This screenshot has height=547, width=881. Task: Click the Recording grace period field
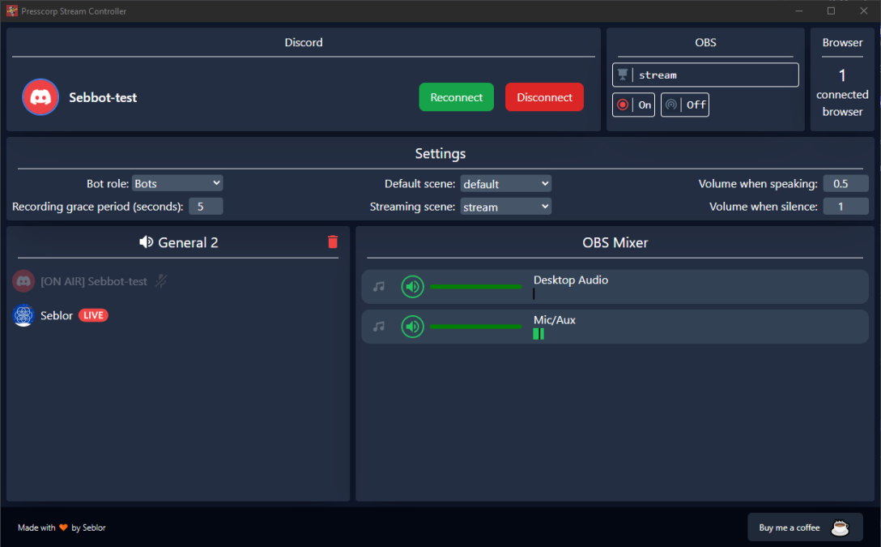pos(206,207)
